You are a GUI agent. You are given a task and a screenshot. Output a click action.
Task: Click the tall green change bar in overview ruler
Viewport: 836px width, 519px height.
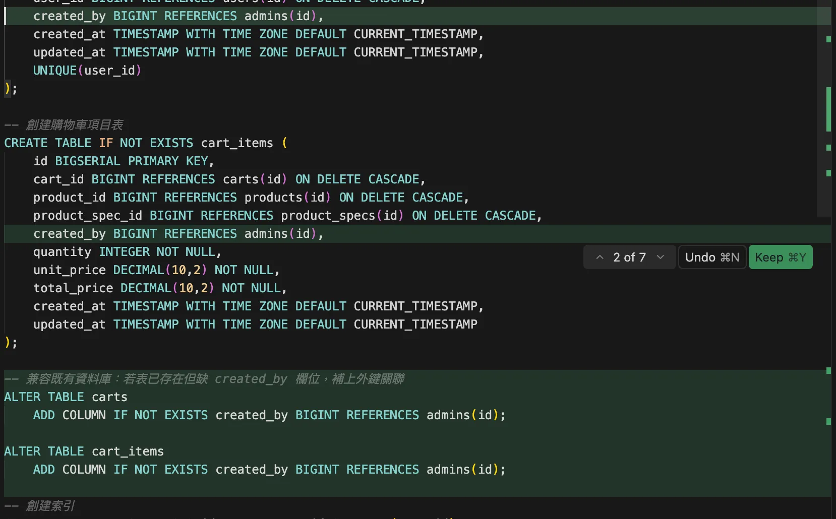[x=828, y=109]
